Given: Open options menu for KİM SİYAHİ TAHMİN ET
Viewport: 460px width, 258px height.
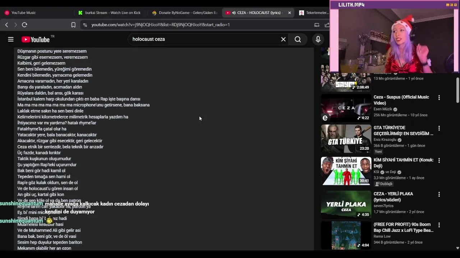Looking at the screenshot, I should [439, 160].
